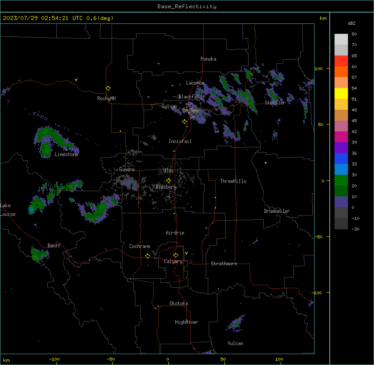Click the yellow V marker northeast of Calgary

186,253
